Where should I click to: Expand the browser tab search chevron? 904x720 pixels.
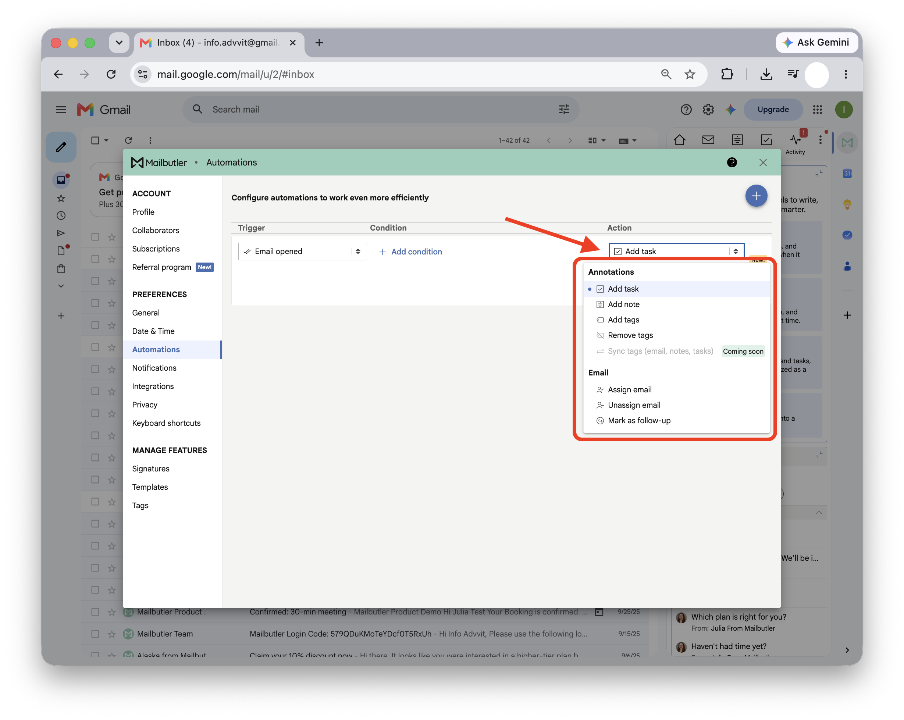[119, 43]
